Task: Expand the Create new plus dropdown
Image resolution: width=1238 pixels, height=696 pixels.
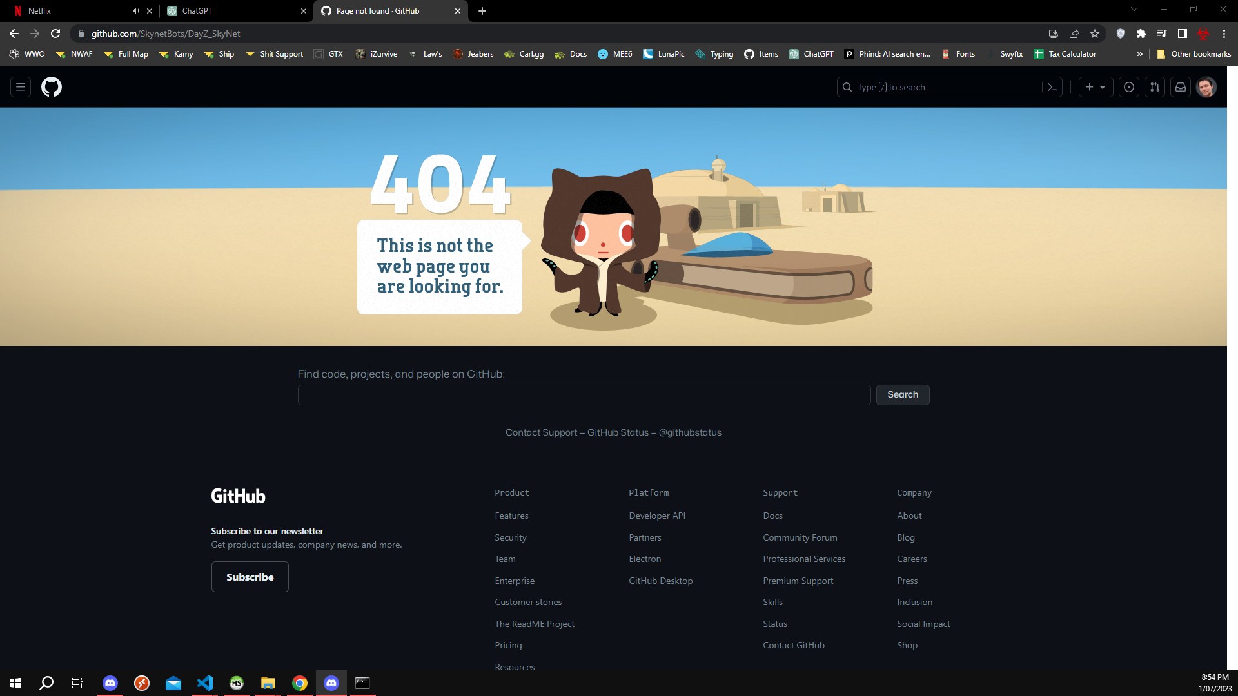Action: click(1096, 87)
